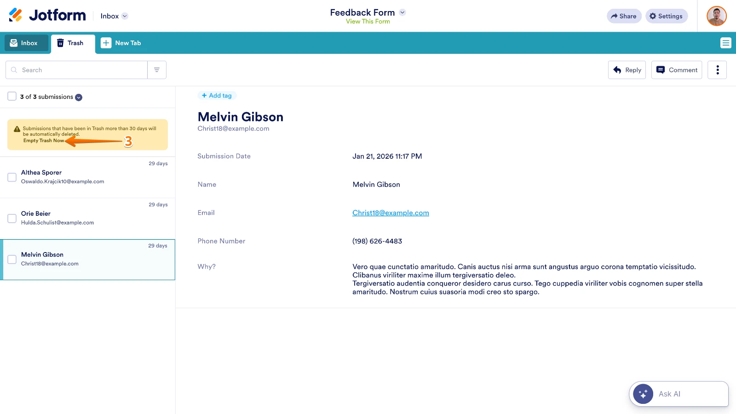Select all submissions checkbox
Screen dimensions: 736x414
[12, 97]
